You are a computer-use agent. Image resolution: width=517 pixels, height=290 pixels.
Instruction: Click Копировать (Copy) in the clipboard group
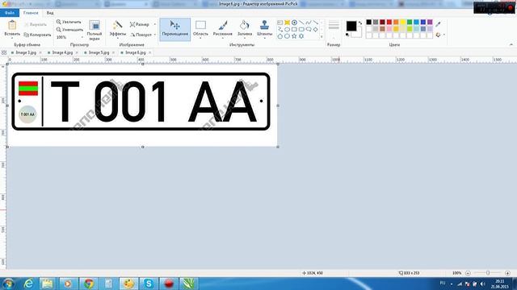pyautogui.click(x=37, y=35)
